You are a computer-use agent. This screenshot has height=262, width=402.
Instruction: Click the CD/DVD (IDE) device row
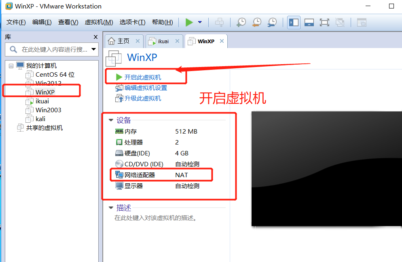pos(157,164)
